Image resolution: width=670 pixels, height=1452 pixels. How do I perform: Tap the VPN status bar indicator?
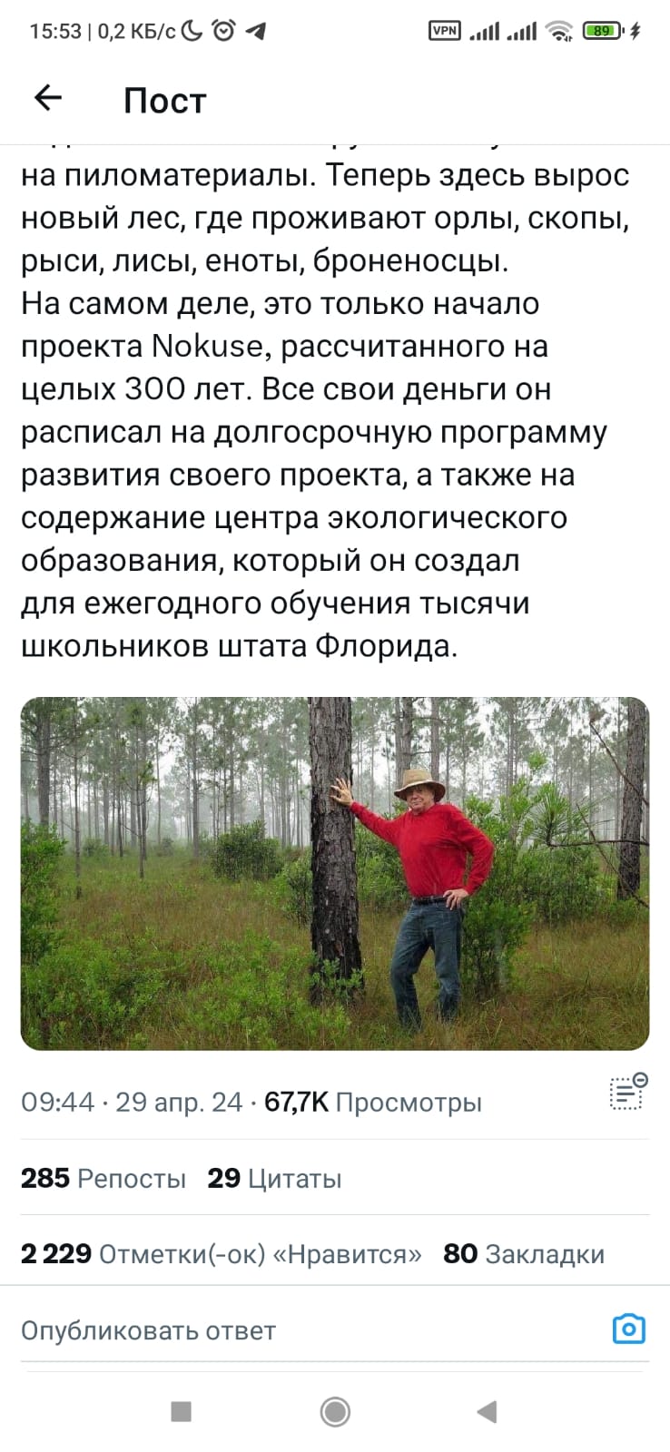coord(444,31)
